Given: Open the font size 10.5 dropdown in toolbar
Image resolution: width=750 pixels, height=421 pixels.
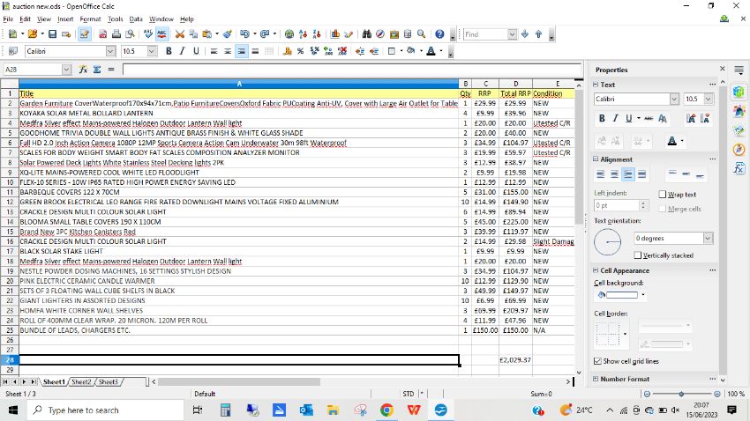Looking at the screenshot, I should [x=152, y=51].
